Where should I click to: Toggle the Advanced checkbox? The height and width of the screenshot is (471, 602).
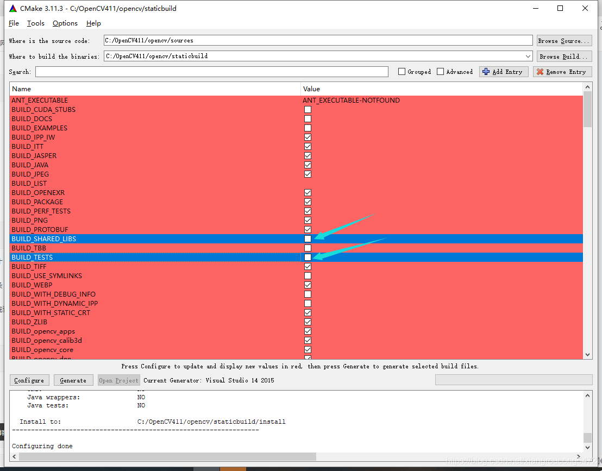click(x=441, y=71)
